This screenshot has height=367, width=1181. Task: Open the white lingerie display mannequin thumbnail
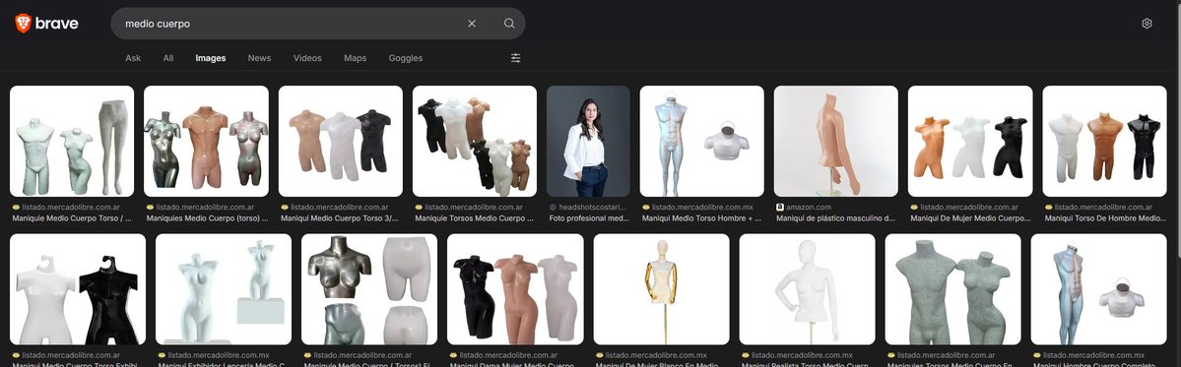click(x=224, y=289)
